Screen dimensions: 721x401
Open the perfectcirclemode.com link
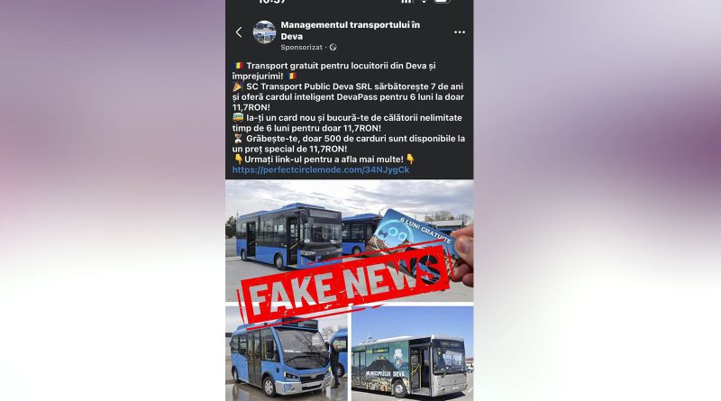click(321, 169)
